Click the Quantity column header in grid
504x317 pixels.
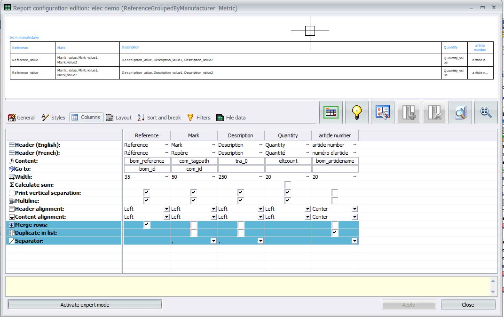pyautogui.click(x=288, y=135)
